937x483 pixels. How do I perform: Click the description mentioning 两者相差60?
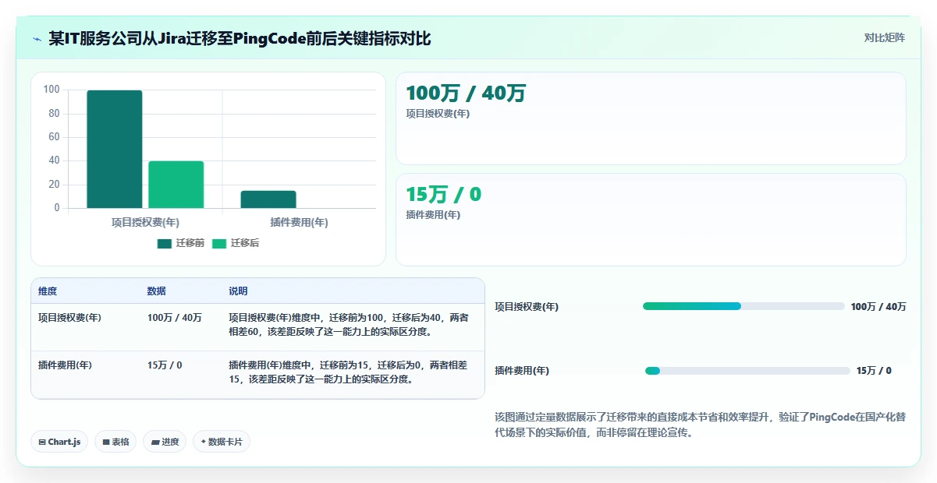click(x=349, y=325)
